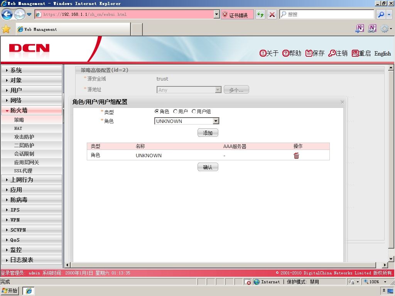Image resolution: width=395 pixels, height=296 pixels.
Task: Open the NAT submenu item
Action: [x=32, y=128]
